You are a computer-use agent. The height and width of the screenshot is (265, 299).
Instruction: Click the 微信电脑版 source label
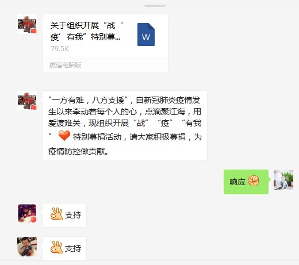pyautogui.click(x=65, y=65)
